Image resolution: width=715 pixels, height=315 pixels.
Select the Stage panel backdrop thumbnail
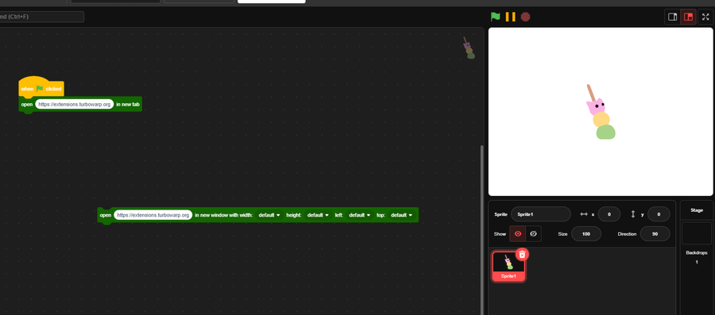tap(696, 233)
